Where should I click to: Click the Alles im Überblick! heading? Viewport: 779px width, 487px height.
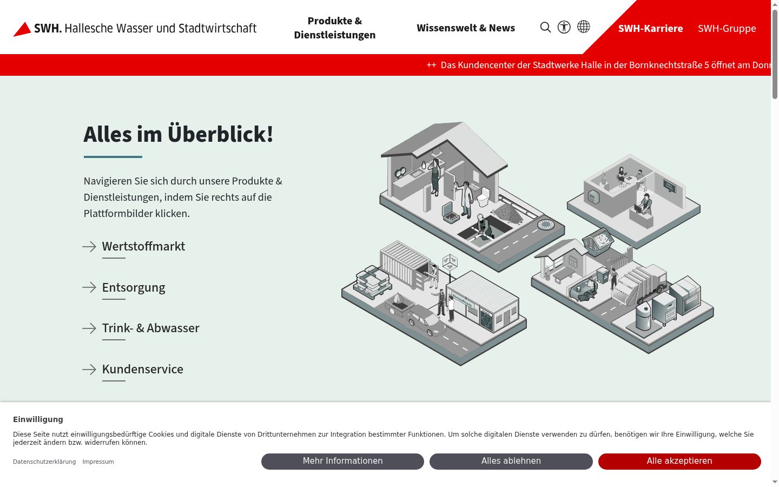coord(179,134)
